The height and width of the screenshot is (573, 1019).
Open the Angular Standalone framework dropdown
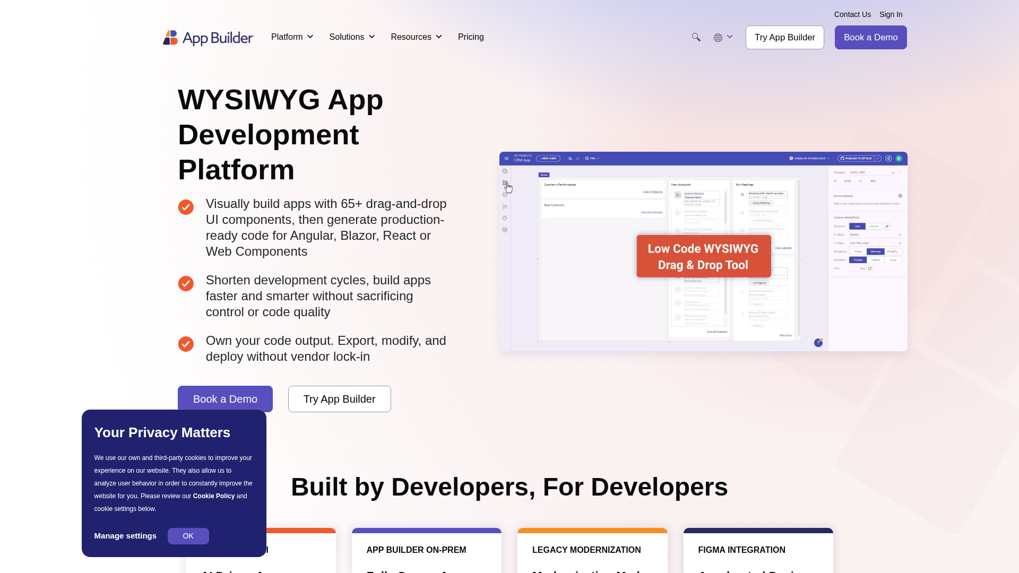(x=809, y=158)
